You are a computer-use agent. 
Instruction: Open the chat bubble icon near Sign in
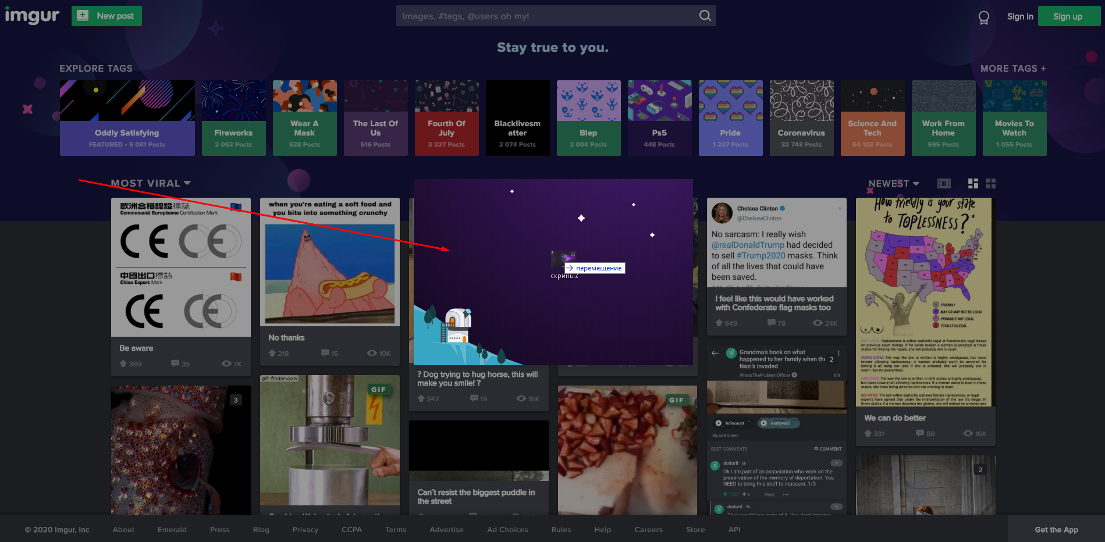pos(983,17)
